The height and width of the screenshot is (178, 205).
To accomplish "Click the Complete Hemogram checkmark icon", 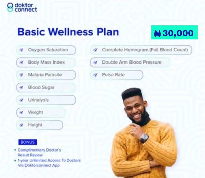I will pyautogui.click(x=96, y=50).
